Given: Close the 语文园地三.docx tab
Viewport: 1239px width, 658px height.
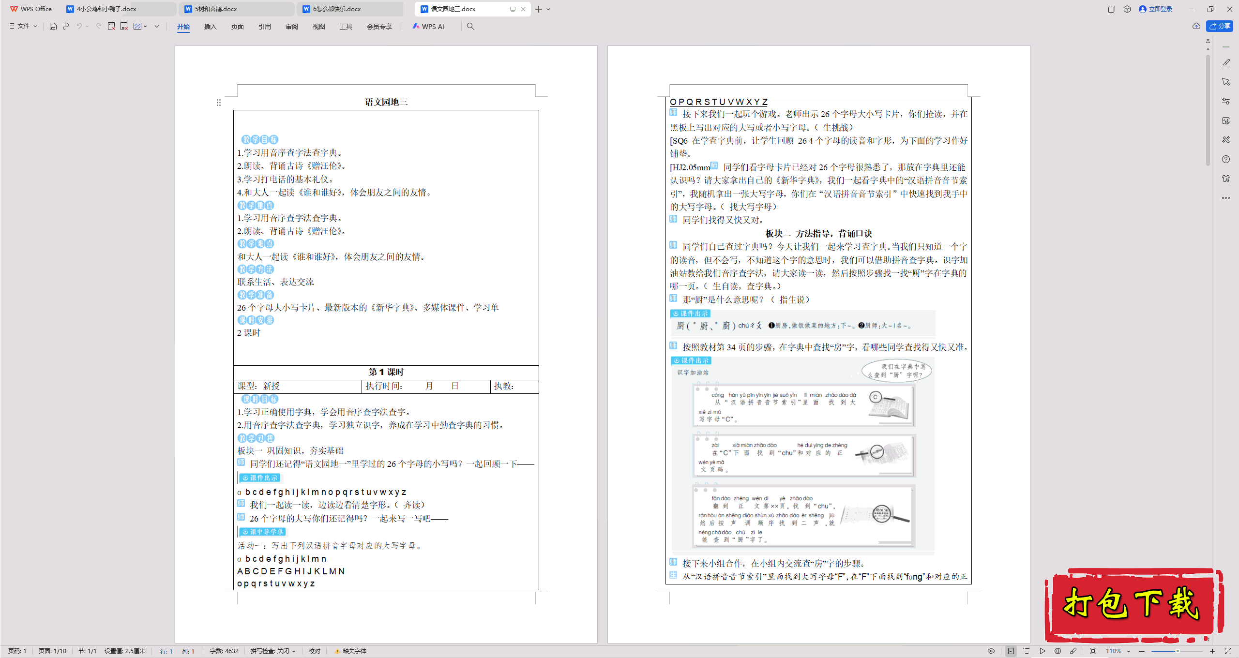Looking at the screenshot, I should pyautogui.click(x=523, y=9).
